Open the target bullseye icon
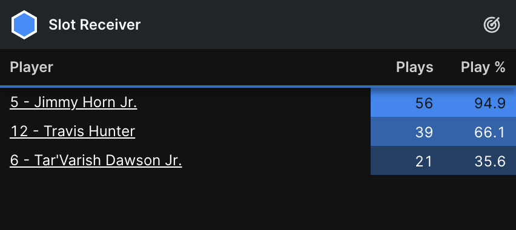This screenshot has width=516, height=230. click(492, 25)
